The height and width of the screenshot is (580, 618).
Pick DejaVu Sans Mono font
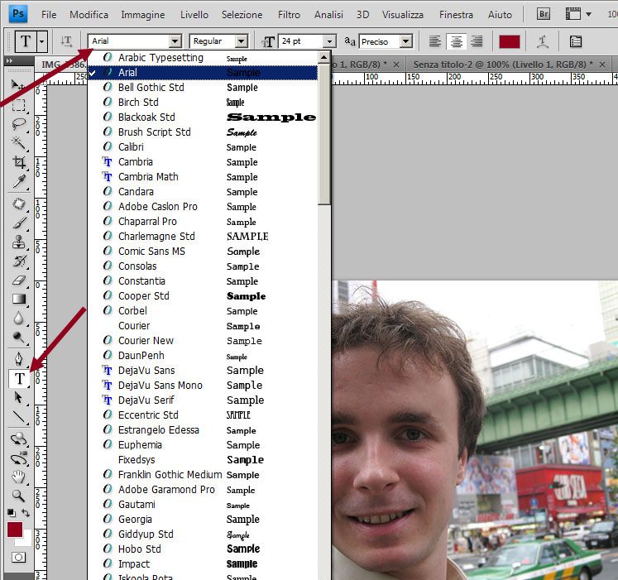point(203,386)
